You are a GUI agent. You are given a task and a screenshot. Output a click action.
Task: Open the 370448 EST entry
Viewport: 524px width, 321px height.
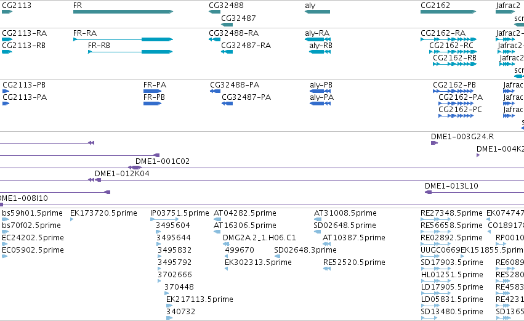pos(179,287)
